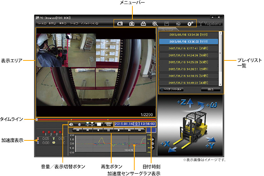Open the third menu in menu bar
This screenshot has height=176, width=264.
[63, 24]
